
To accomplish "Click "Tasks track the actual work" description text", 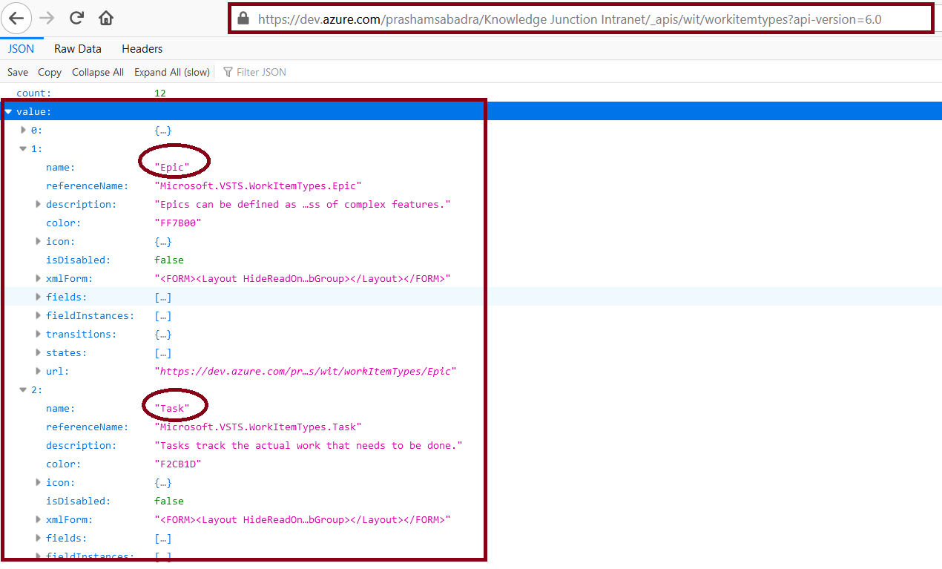I will pos(309,445).
